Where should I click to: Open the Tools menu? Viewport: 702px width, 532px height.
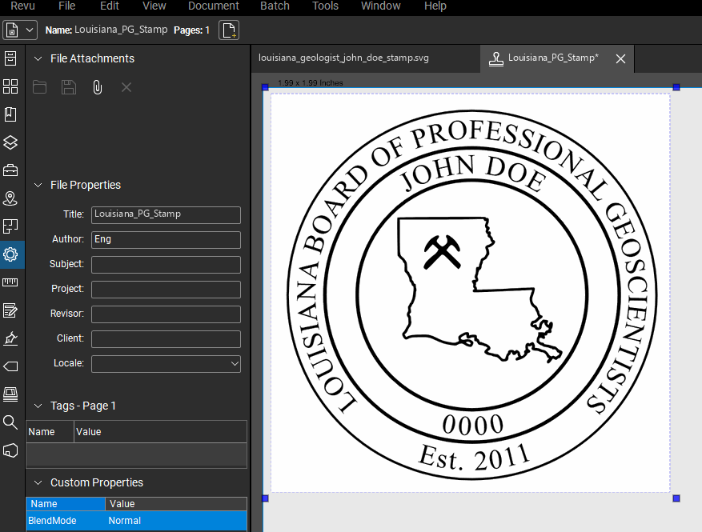(x=325, y=6)
